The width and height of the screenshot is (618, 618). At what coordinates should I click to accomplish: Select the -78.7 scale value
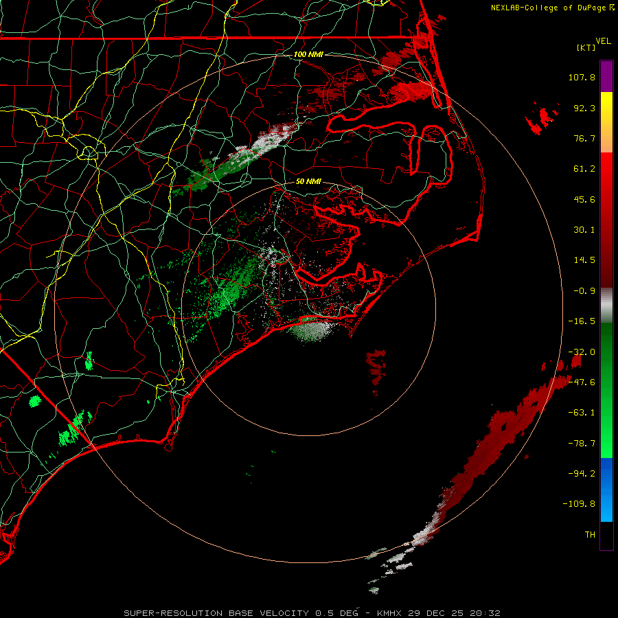[582, 444]
